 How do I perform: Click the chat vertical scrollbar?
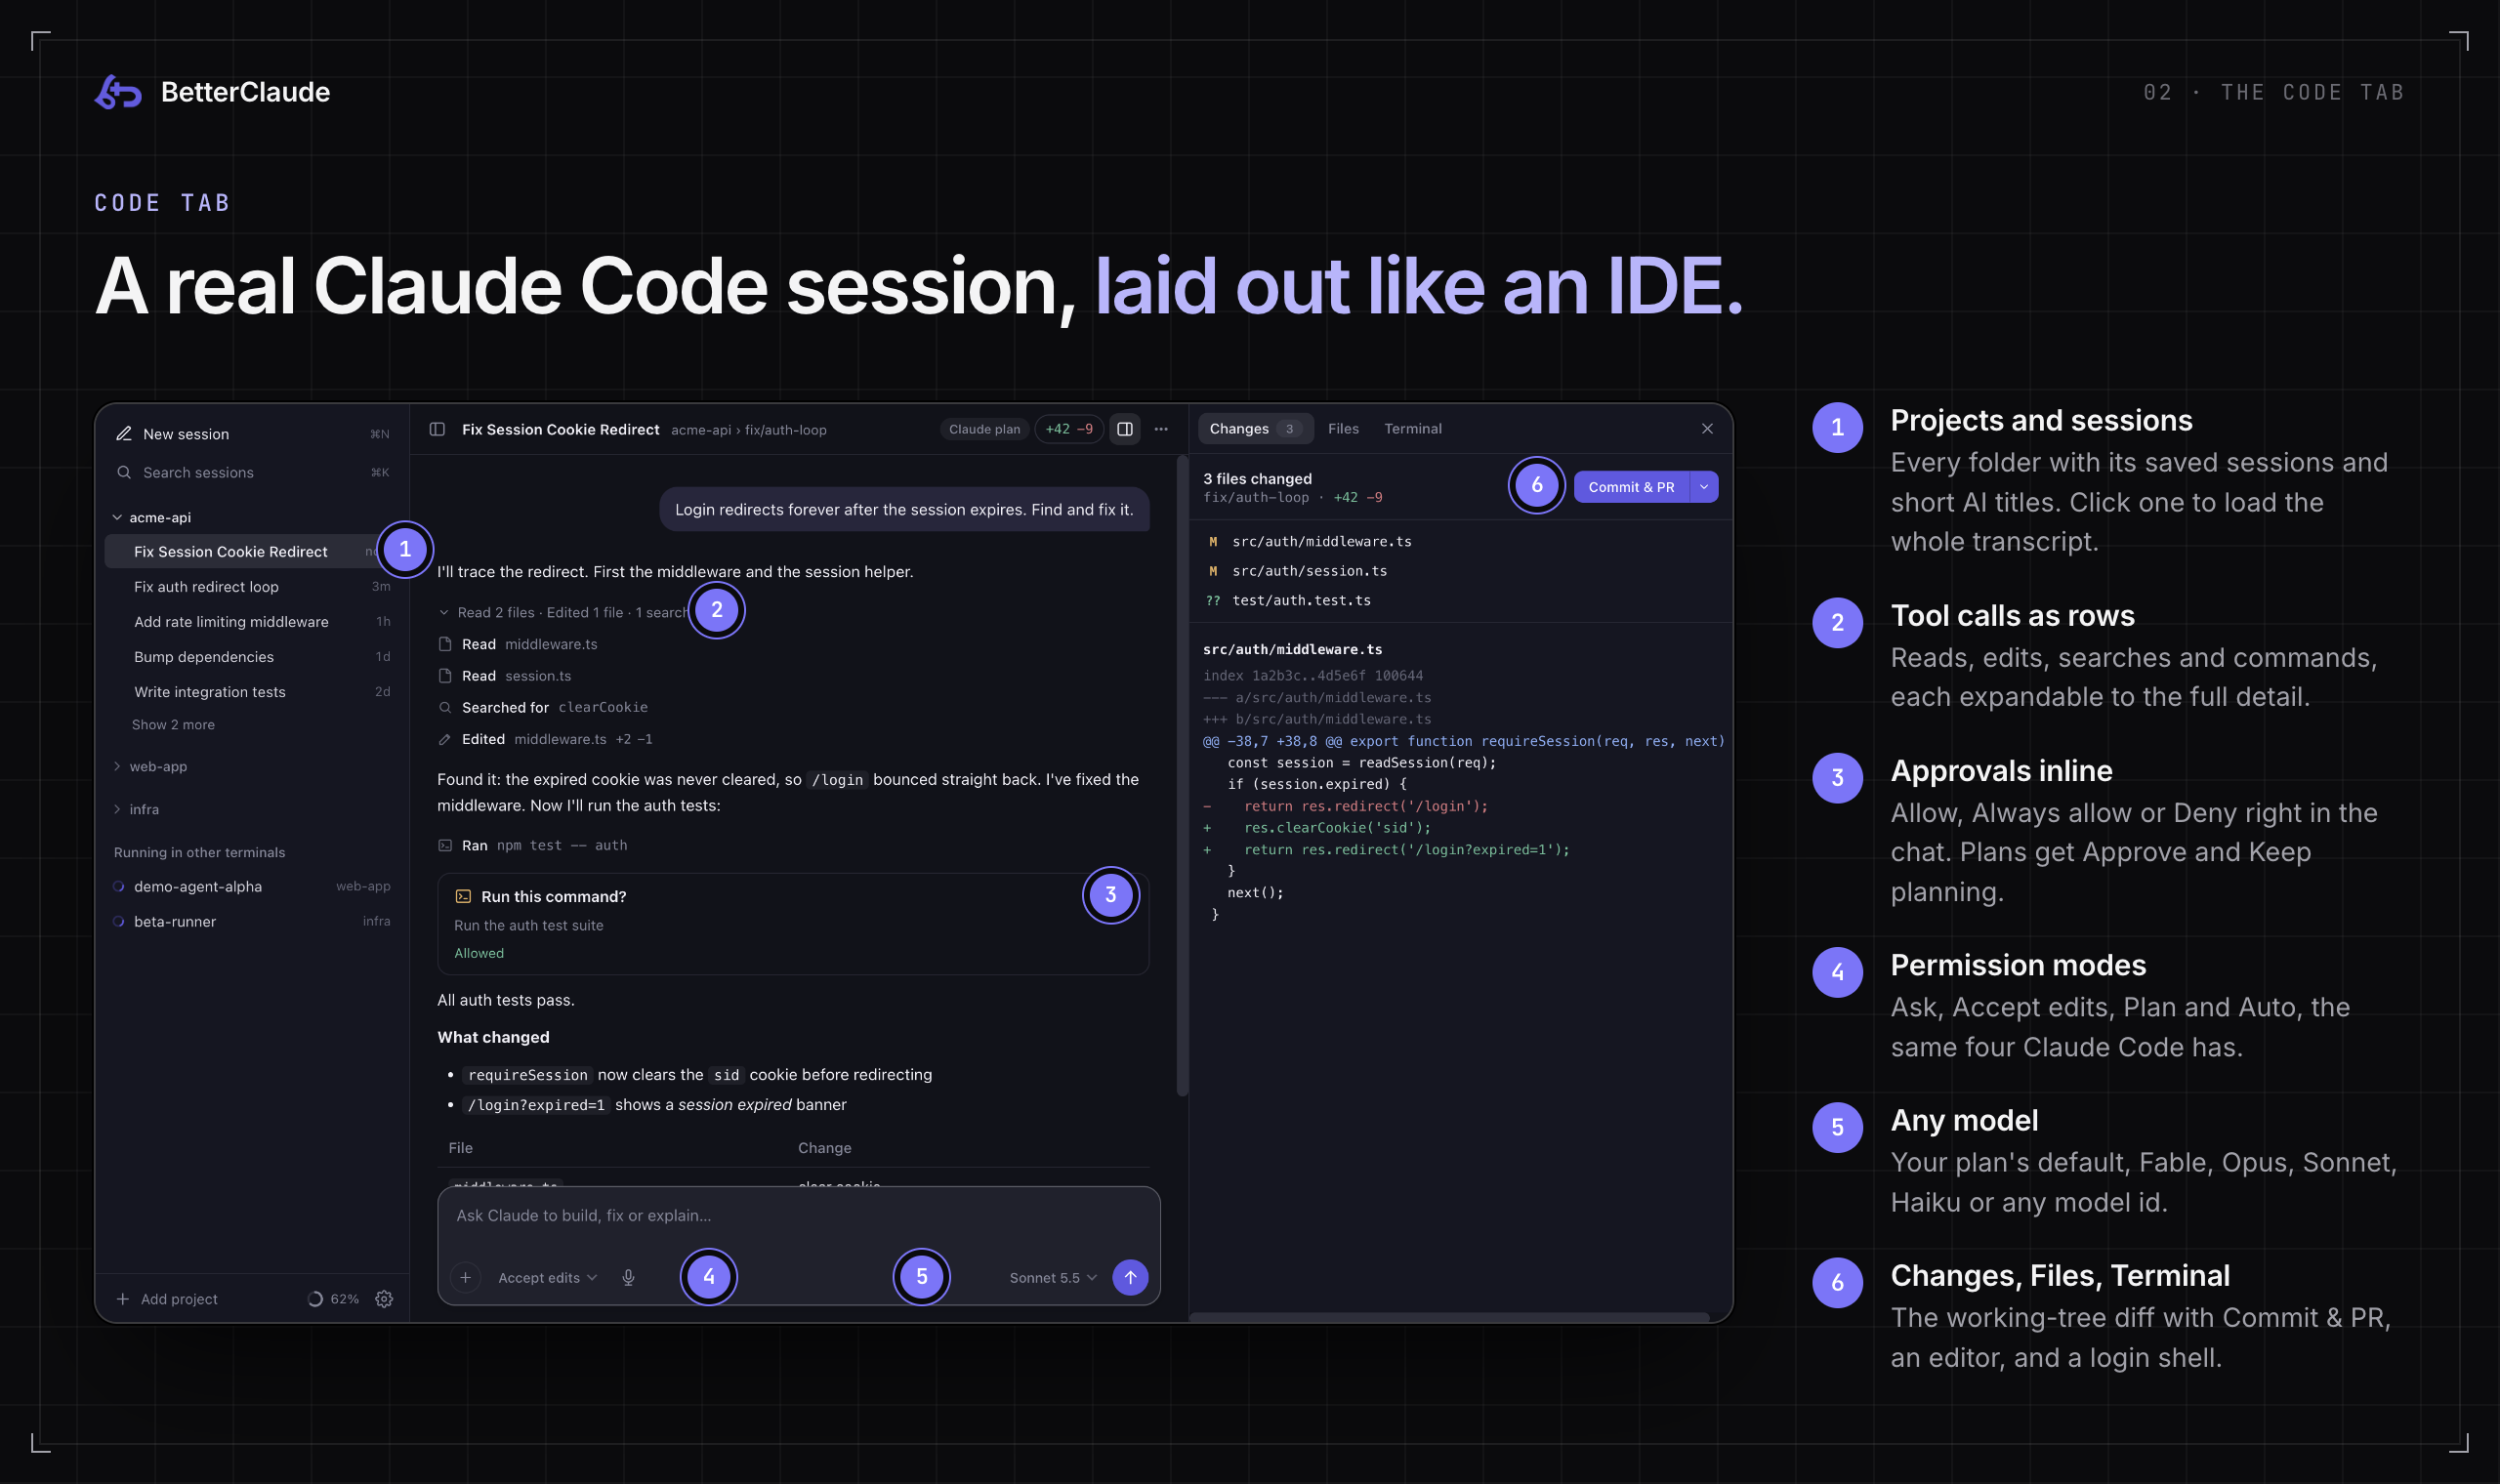tap(1182, 776)
